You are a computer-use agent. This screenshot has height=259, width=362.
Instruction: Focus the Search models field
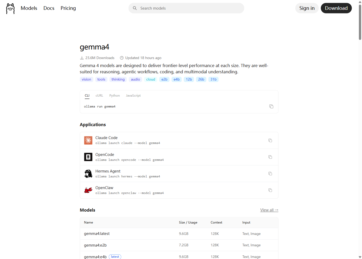[x=186, y=8]
